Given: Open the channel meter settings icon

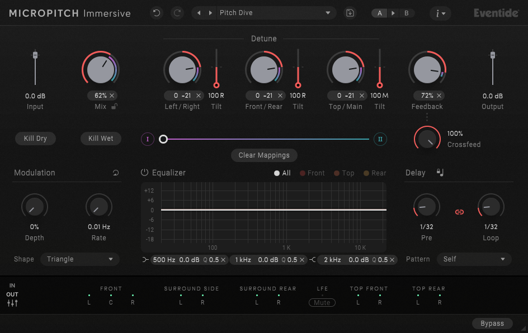Looking at the screenshot, I should 12,303.
